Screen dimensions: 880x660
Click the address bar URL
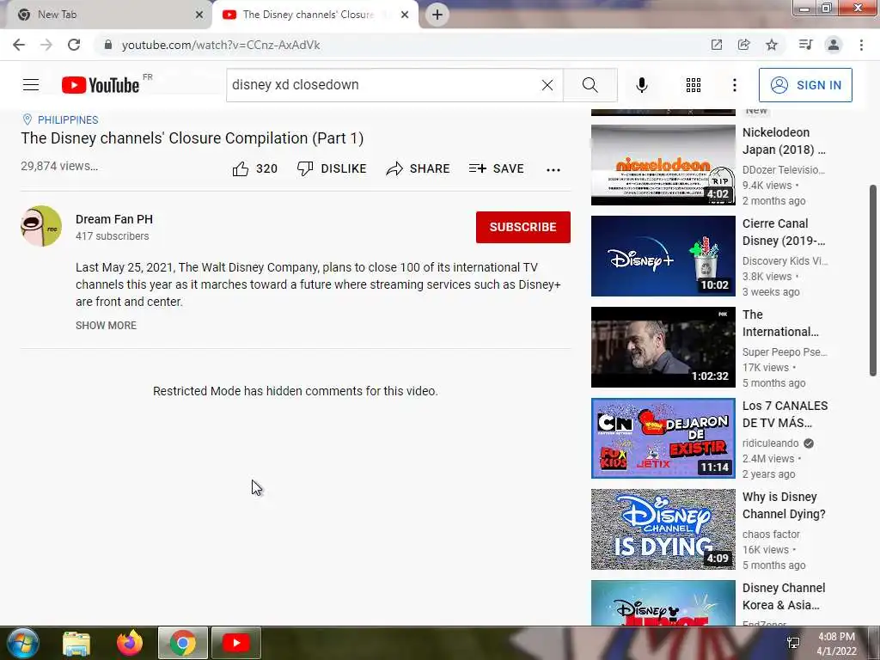(x=221, y=45)
